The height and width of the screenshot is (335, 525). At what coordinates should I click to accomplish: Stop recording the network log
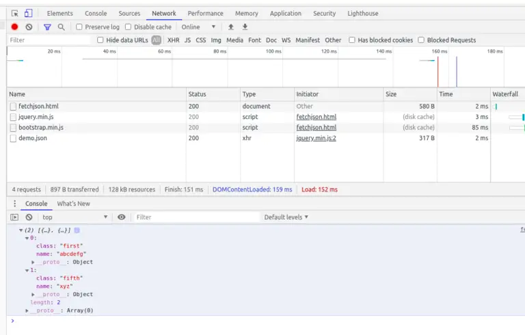14,27
